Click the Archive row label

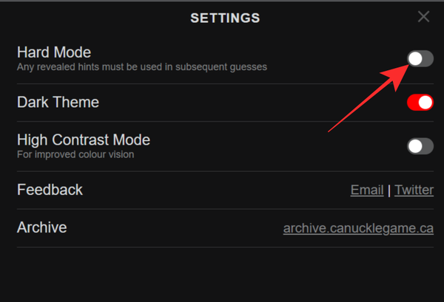click(42, 227)
